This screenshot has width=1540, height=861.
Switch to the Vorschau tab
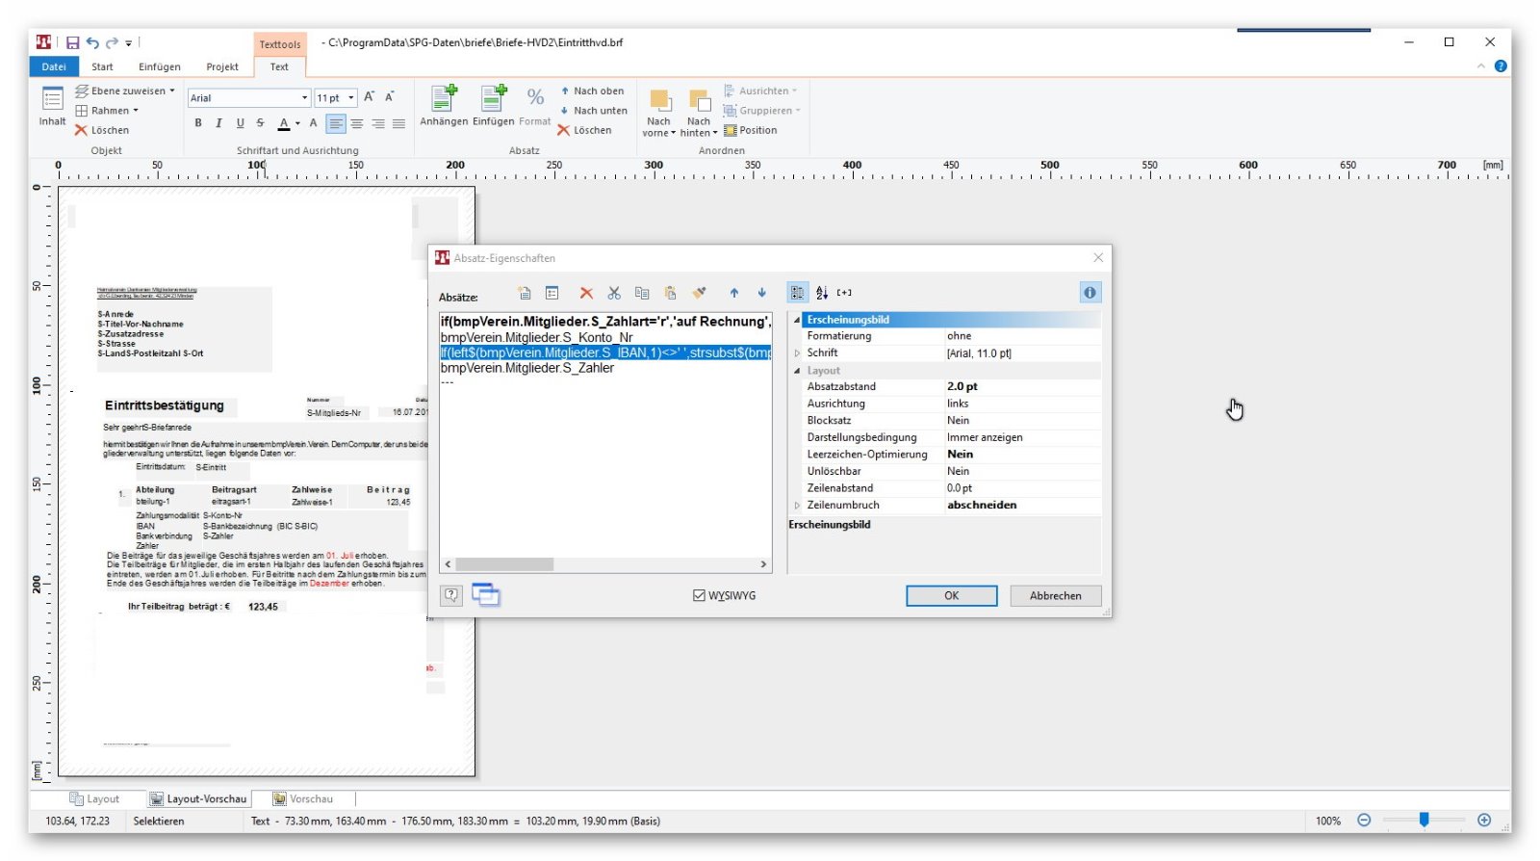point(302,799)
